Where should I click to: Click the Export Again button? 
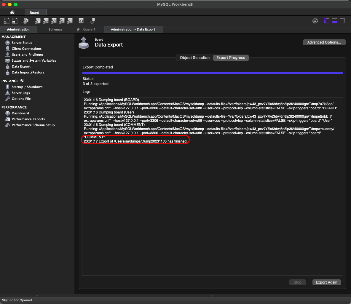[326, 282]
